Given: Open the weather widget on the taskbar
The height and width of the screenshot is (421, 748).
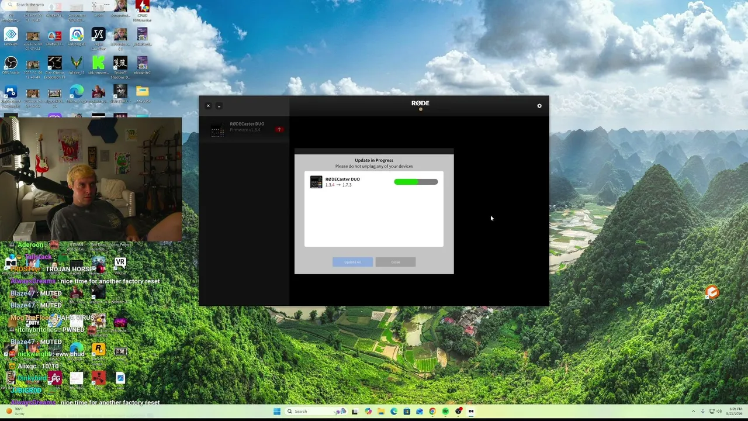Looking at the screenshot, I should coord(15,412).
